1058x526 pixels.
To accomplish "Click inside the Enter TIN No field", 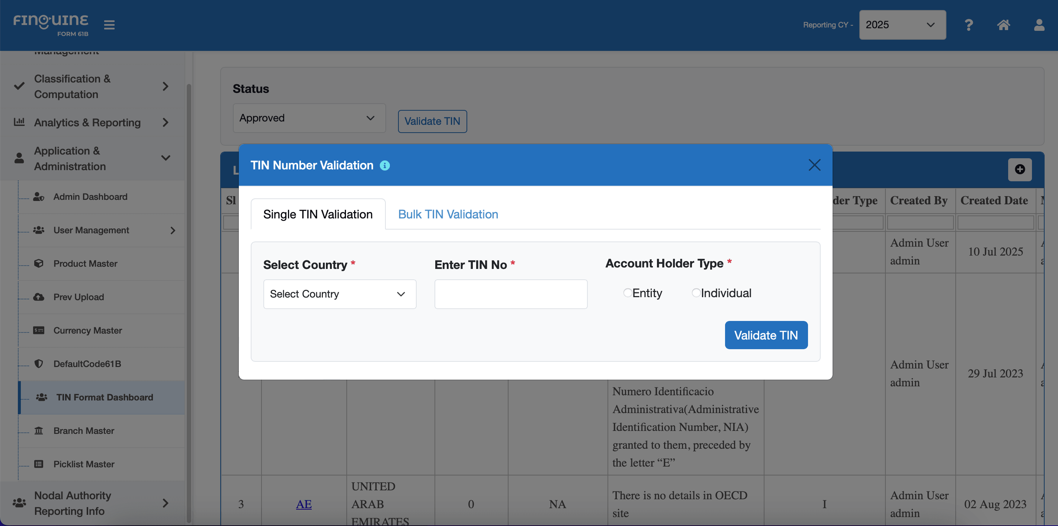I will [x=510, y=294].
